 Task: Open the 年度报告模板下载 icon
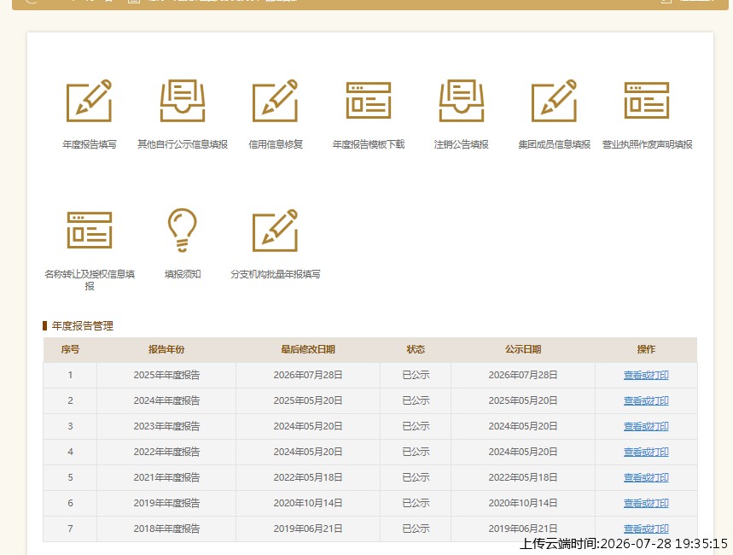point(369,101)
